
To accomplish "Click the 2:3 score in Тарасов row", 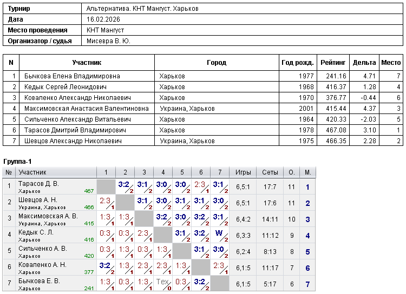I will (200, 184).
